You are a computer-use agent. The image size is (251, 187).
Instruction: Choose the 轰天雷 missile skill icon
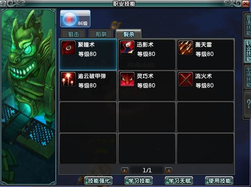[x=186, y=48]
